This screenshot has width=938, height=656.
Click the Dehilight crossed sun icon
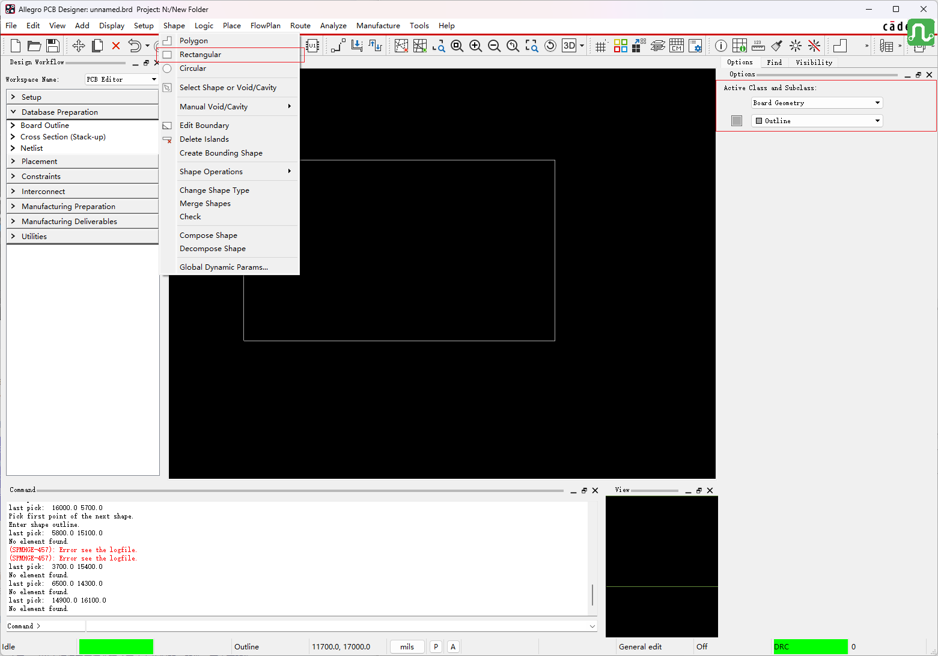814,46
